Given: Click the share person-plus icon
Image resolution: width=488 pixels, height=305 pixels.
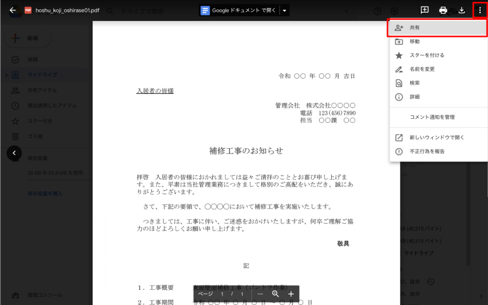Looking at the screenshot, I should pyautogui.click(x=399, y=28).
